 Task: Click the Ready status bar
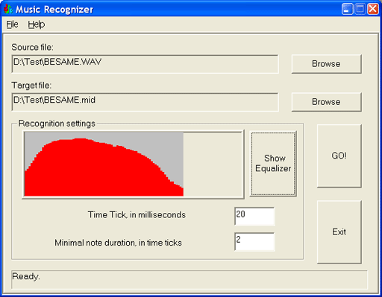click(x=190, y=280)
